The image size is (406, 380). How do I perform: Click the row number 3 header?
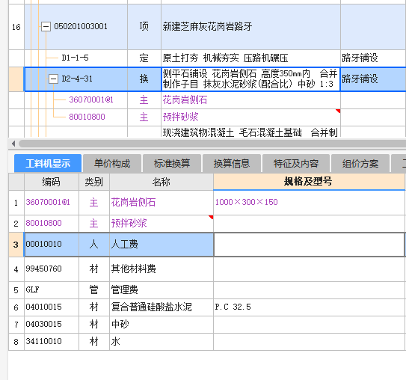tap(16, 245)
